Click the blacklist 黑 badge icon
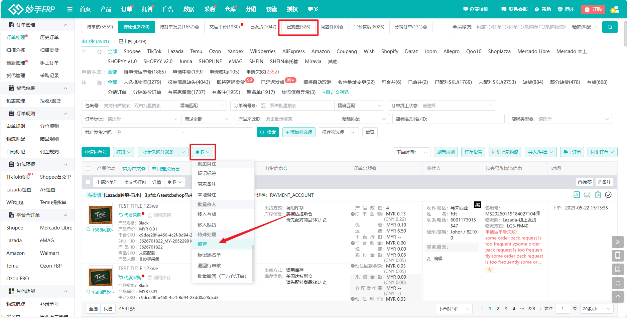The height and width of the screenshot is (318, 627). [x=477, y=205]
